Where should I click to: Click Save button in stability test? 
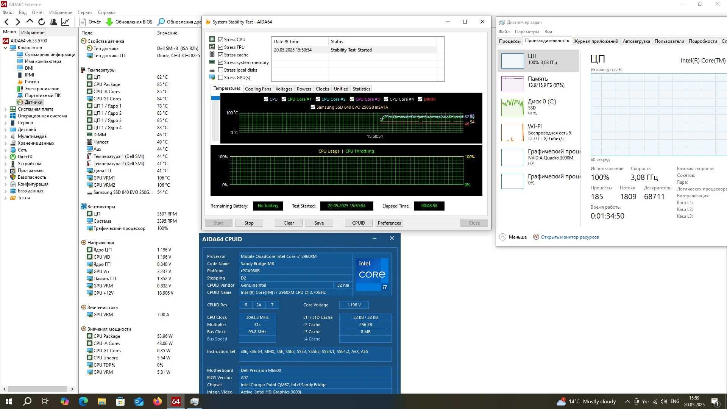[319, 223]
